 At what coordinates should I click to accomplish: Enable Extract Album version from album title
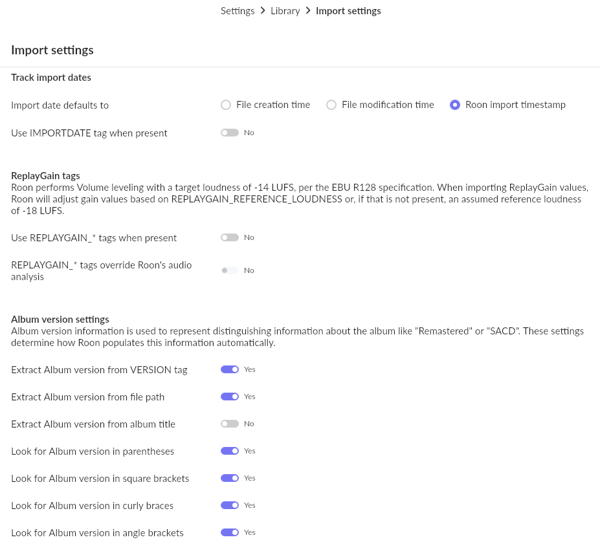(x=230, y=424)
